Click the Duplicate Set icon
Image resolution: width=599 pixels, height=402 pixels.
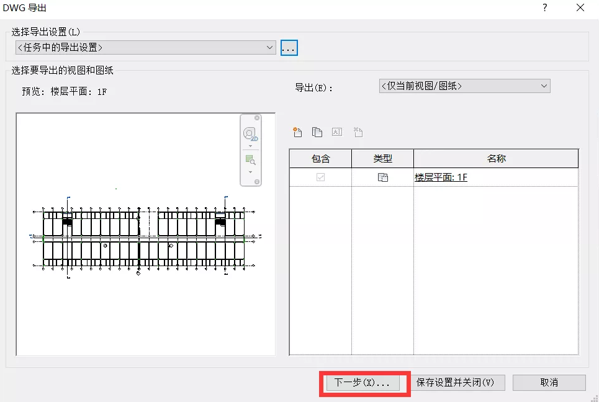(x=317, y=132)
